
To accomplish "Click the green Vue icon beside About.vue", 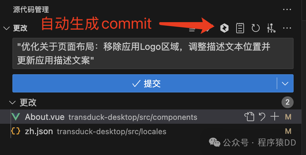I will click(x=16, y=117).
